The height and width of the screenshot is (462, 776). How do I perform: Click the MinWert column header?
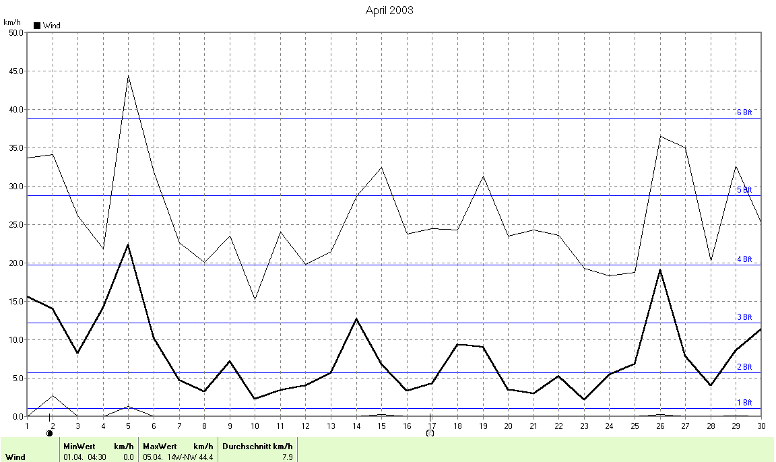pyautogui.click(x=79, y=446)
